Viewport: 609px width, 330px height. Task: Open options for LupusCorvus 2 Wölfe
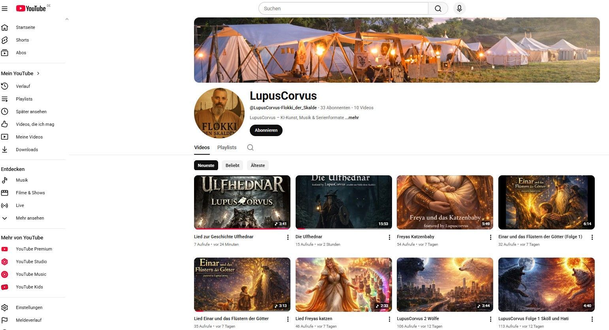[490, 319]
